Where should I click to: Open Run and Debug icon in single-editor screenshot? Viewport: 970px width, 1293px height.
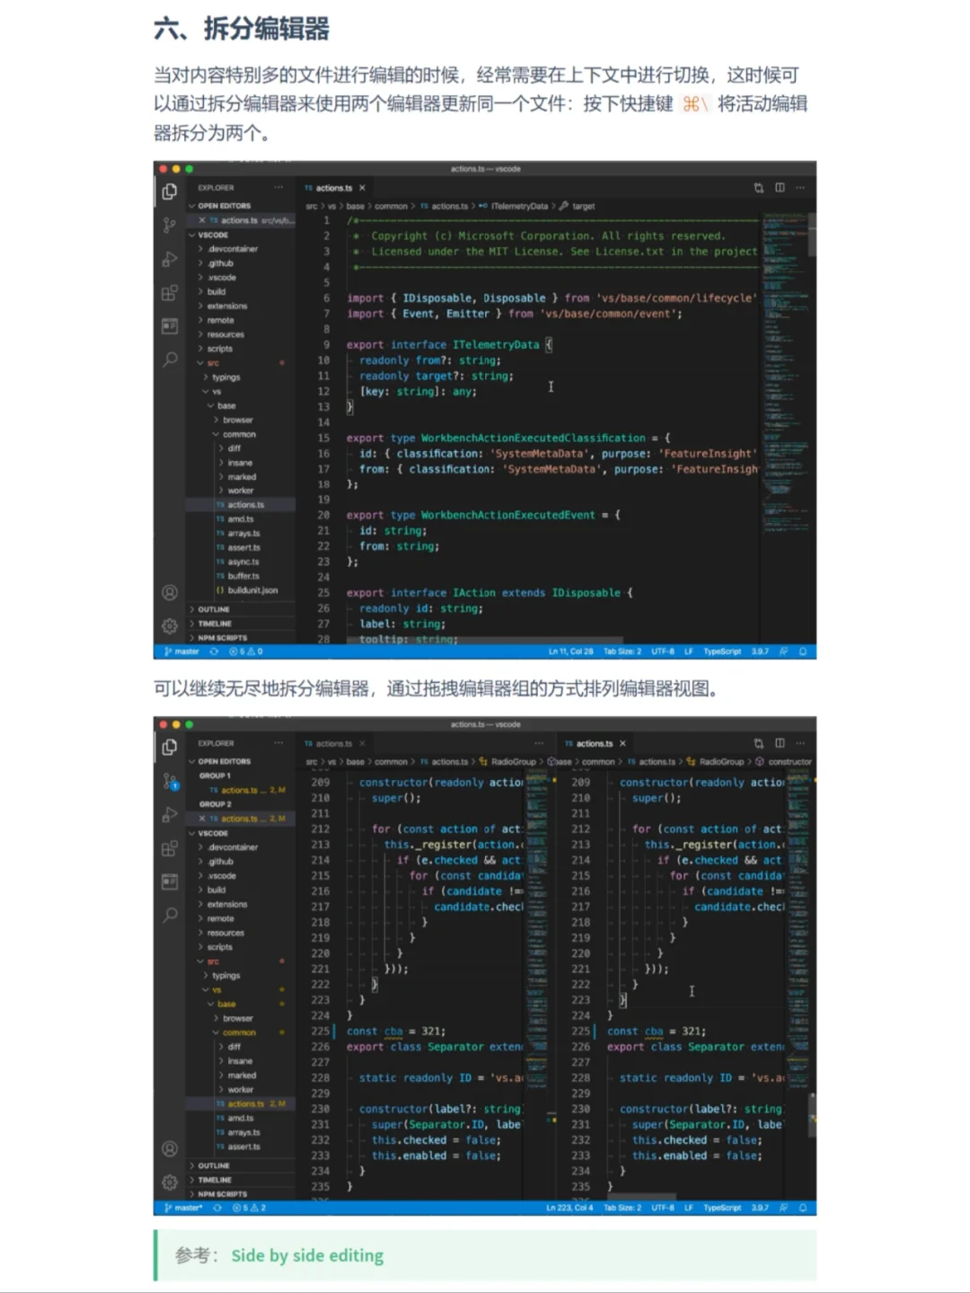pos(170,260)
